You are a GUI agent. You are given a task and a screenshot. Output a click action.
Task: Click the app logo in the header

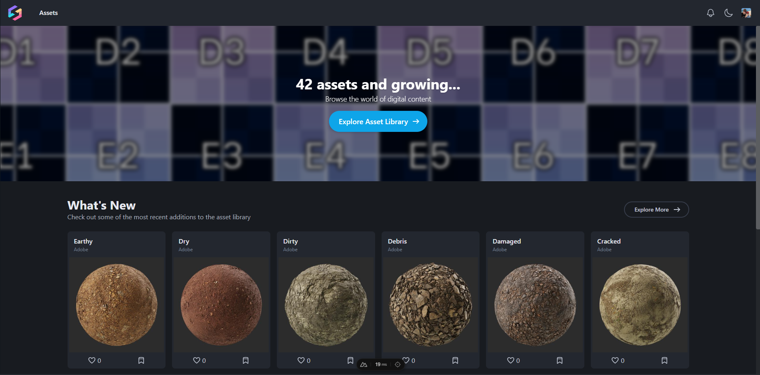pyautogui.click(x=15, y=13)
